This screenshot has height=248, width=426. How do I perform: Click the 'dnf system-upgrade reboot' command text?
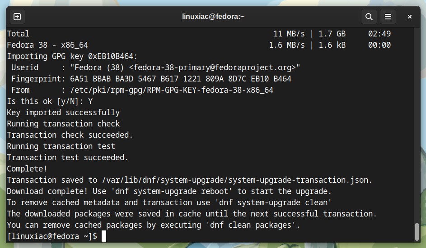point(172,191)
